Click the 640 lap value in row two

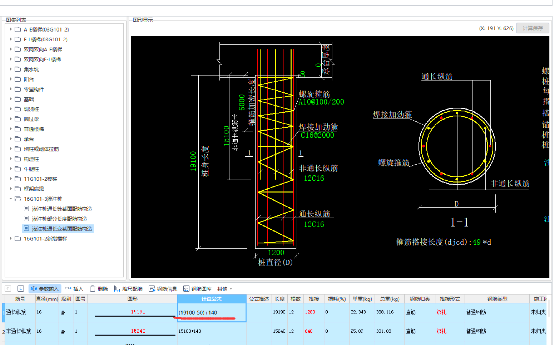308,331
